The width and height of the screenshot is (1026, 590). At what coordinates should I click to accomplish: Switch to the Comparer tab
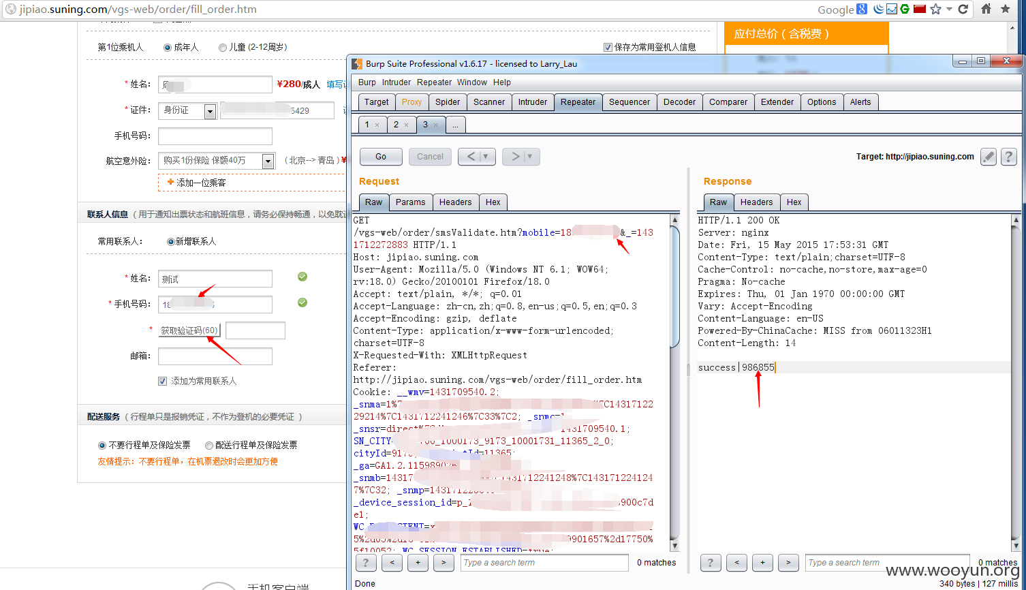pos(728,102)
